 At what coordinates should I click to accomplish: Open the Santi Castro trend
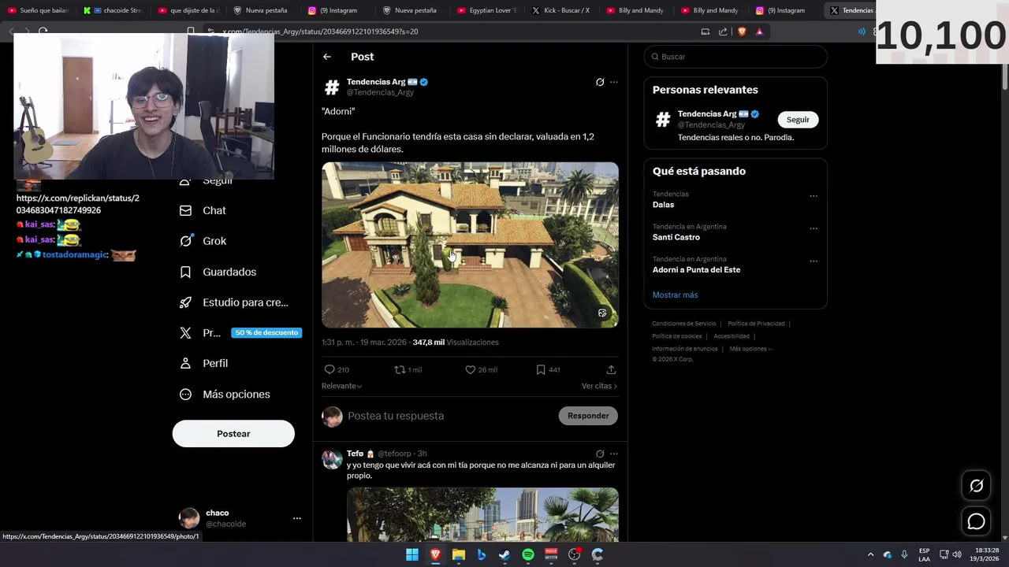pos(676,237)
